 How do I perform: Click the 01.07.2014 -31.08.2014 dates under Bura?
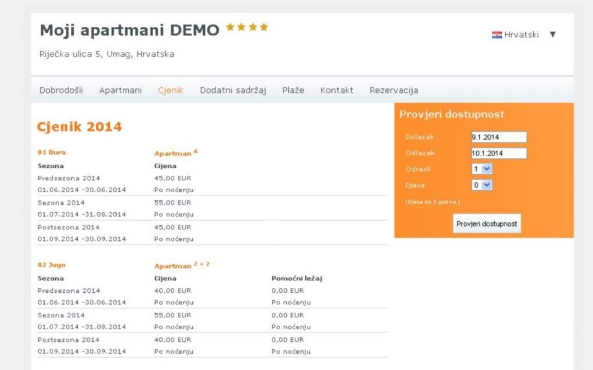pos(82,215)
